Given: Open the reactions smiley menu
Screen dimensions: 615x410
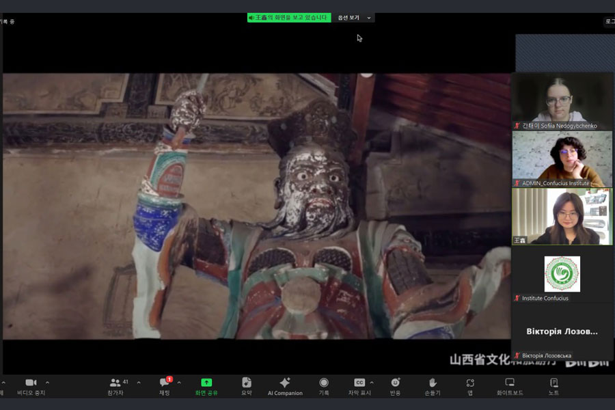Looking at the screenshot, I should pos(396,387).
